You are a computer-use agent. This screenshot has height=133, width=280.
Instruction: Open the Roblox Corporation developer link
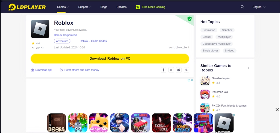[x=65, y=35]
